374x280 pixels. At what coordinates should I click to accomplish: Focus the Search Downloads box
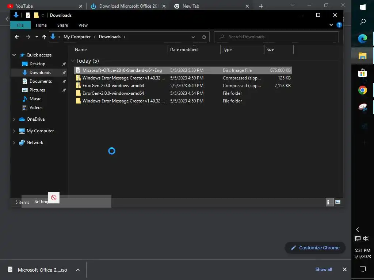click(x=276, y=37)
